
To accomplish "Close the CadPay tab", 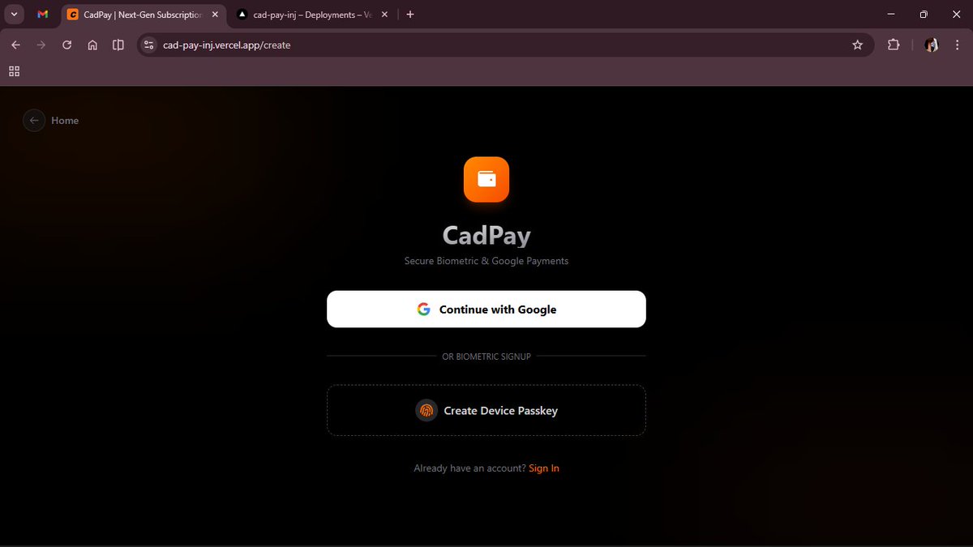I will point(215,14).
